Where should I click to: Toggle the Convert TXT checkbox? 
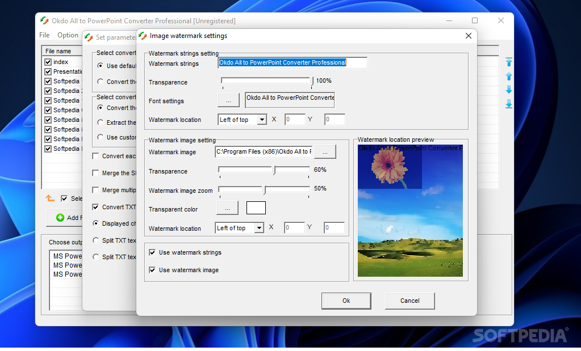[x=95, y=207]
